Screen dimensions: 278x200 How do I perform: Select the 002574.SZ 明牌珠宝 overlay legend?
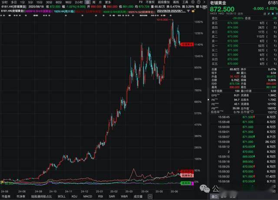coord(141,12)
